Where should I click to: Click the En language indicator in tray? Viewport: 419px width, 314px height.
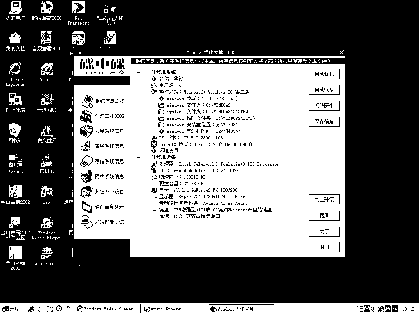(x=395, y=309)
